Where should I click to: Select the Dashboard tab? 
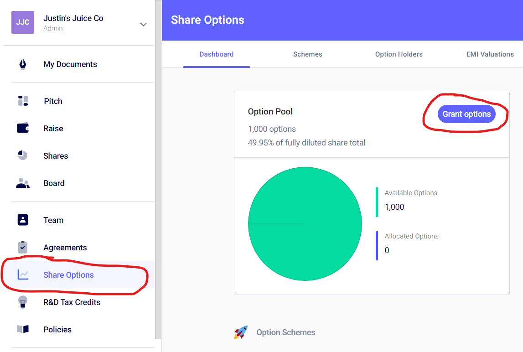(x=217, y=54)
